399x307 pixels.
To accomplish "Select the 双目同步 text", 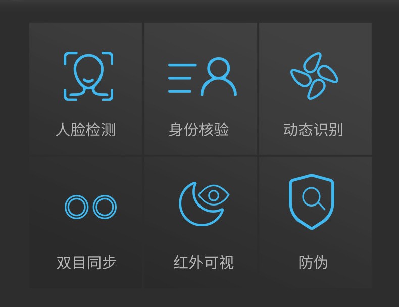I will point(86,262).
